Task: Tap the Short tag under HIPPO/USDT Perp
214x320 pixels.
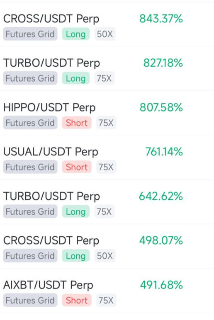Action: [77, 123]
